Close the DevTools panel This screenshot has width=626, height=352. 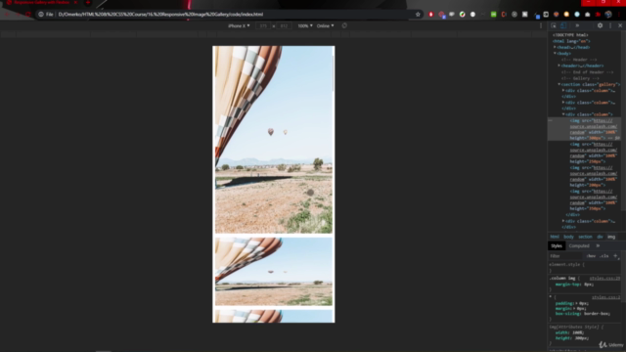[620, 25]
